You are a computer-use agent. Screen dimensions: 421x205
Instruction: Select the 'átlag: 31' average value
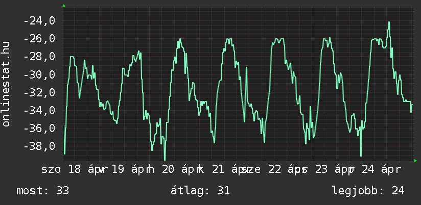[x=202, y=191]
